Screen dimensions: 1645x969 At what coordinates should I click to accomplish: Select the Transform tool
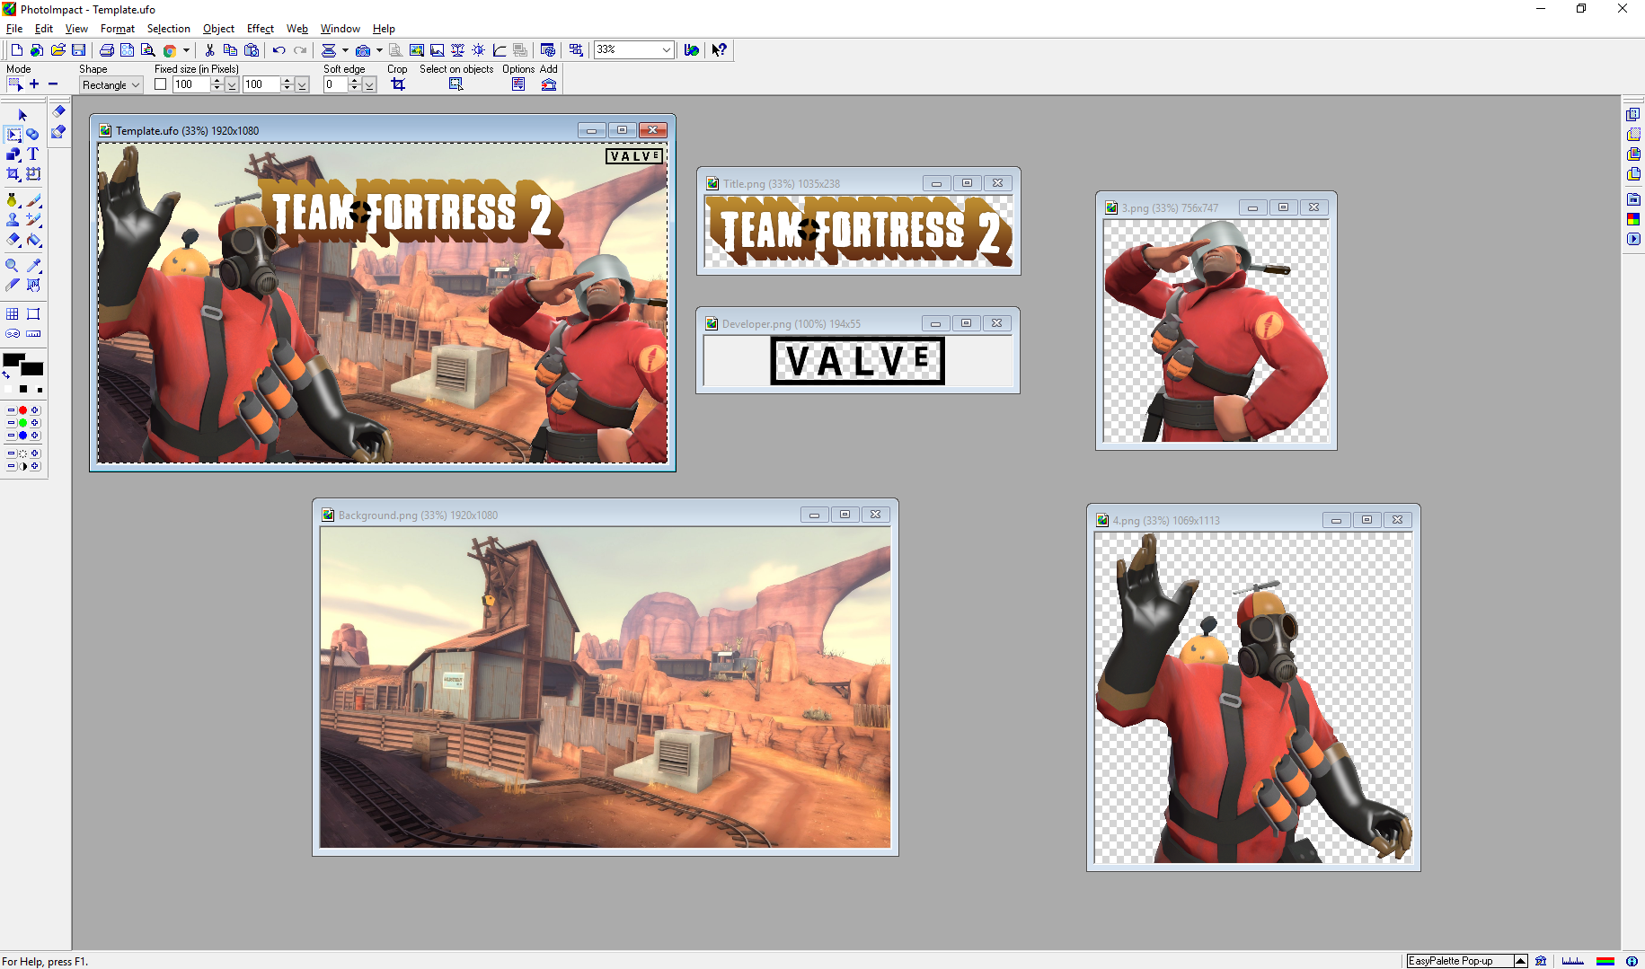point(33,174)
